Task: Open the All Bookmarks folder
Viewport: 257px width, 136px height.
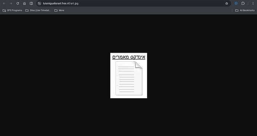Action: (x=245, y=10)
